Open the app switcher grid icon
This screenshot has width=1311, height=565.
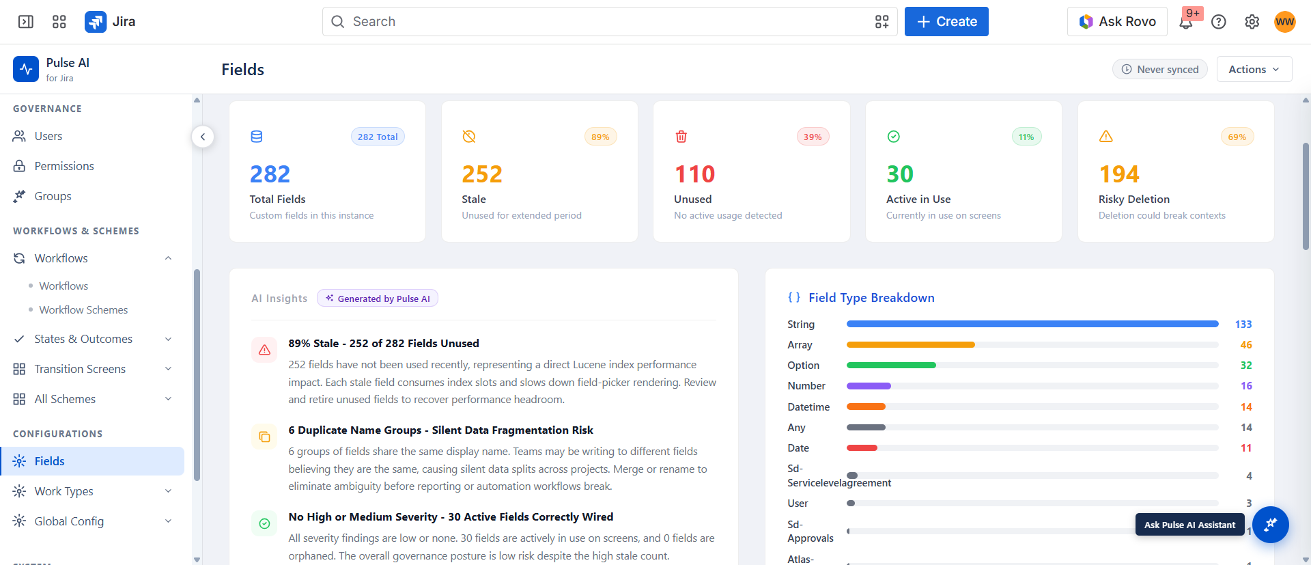click(x=59, y=22)
